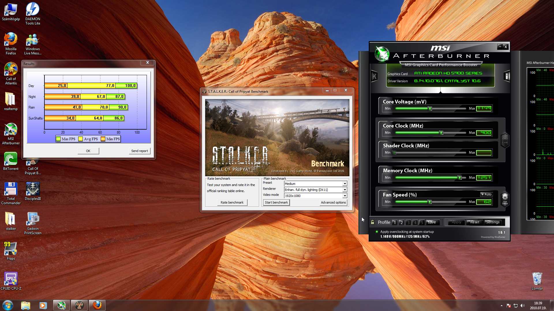This screenshot has height=311, width=554.
Task: Click the Afterburner Kombustor K button
Action: pyautogui.click(x=374, y=76)
